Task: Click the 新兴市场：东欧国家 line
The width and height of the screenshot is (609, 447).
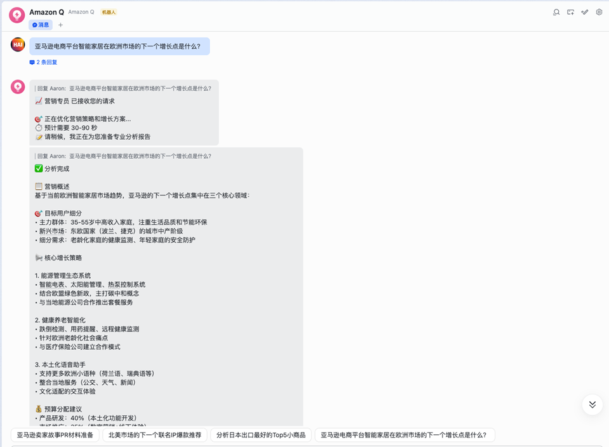Action: coord(109,231)
